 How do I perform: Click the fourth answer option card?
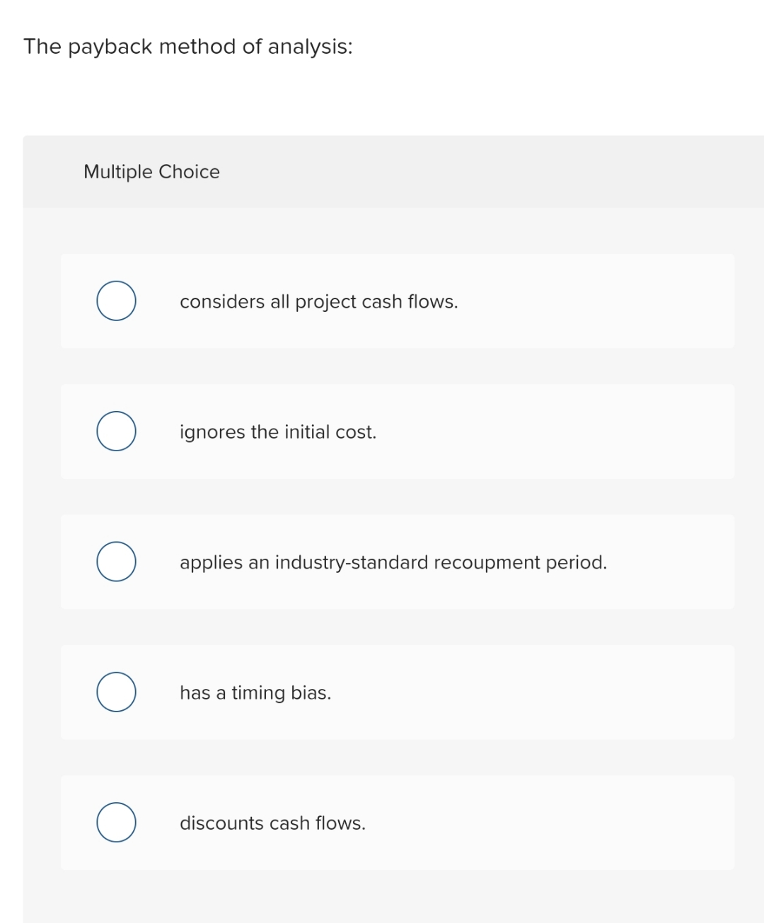[396, 692]
